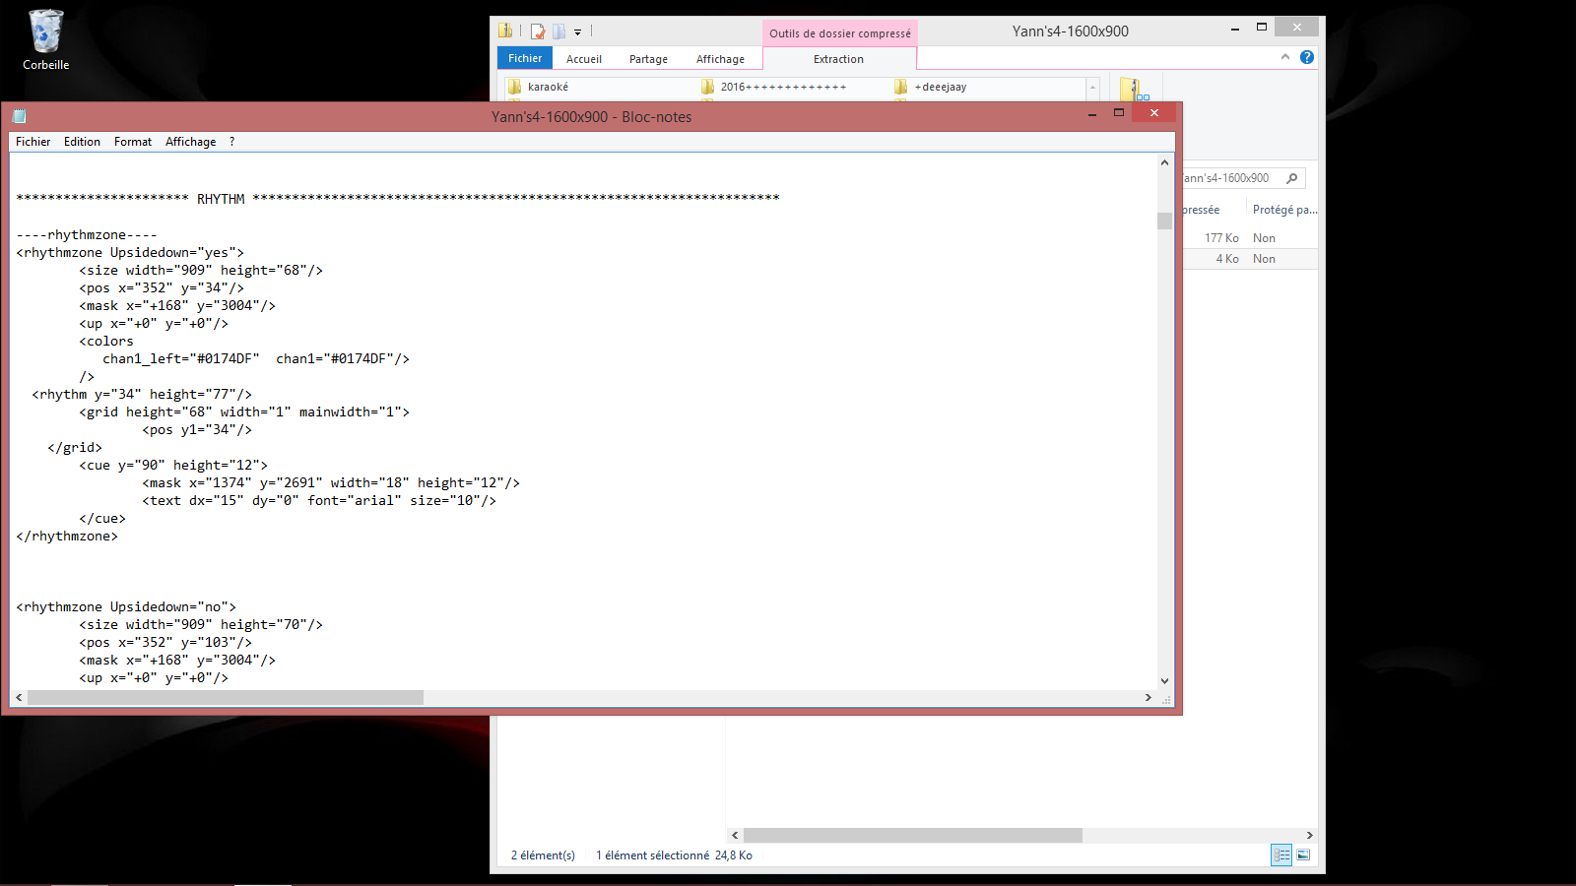Click the 1 élément sélectionné 24,8 Ko status

click(674, 855)
